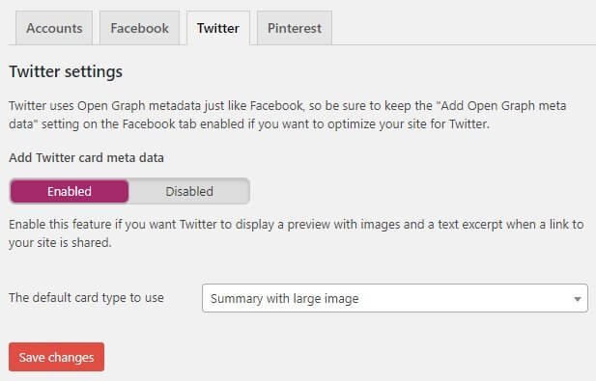
Task: Go to the Pinterest tab
Action: click(x=295, y=28)
